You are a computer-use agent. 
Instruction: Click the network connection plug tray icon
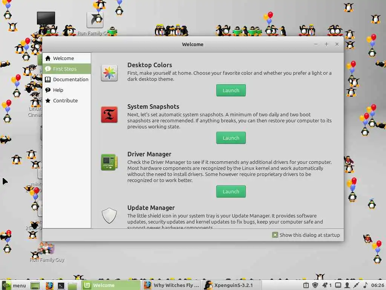pos(356,285)
